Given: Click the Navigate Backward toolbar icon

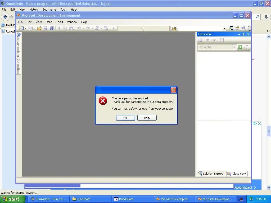Looking at the screenshot, I should point(97,28).
